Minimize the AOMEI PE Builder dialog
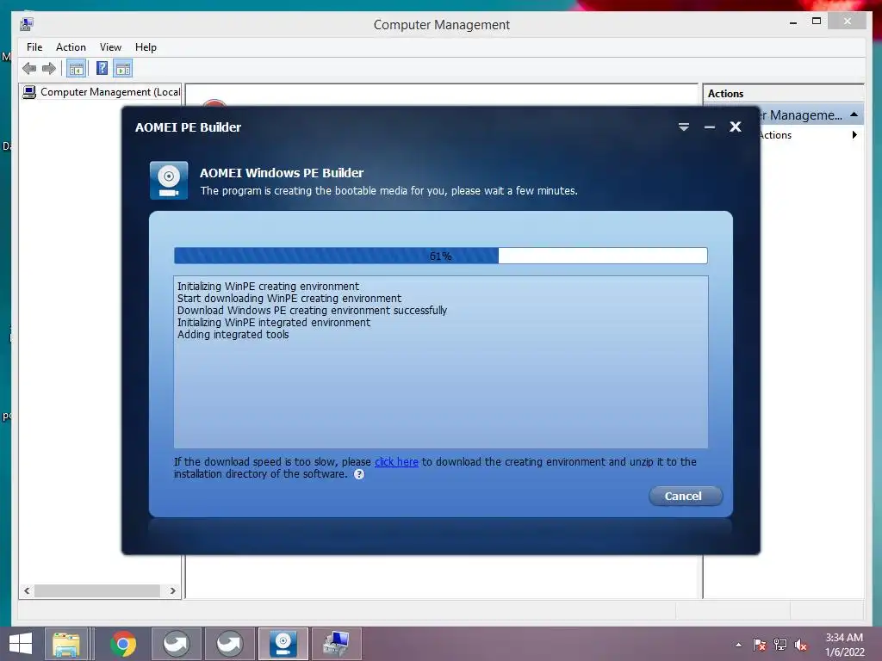The height and width of the screenshot is (661, 882). pyautogui.click(x=710, y=127)
